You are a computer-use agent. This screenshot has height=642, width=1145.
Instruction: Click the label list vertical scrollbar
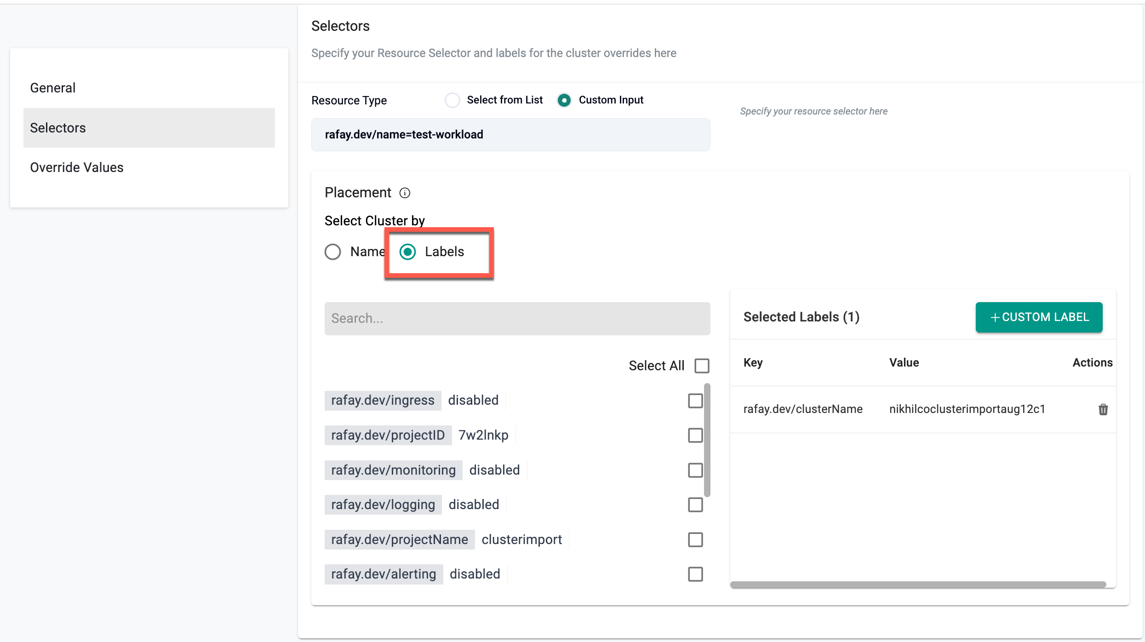point(707,440)
